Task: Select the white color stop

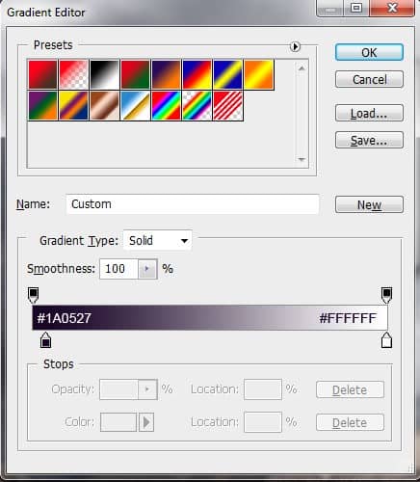Action: coord(386,340)
